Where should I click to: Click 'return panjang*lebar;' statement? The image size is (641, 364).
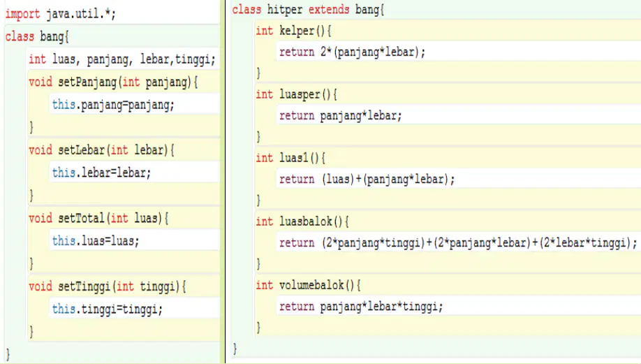pyautogui.click(x=341, y=116)
